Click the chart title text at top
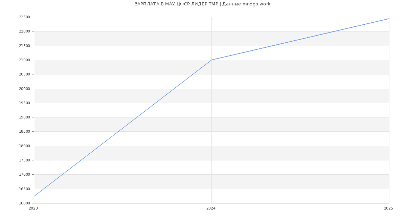 (202, 4)
